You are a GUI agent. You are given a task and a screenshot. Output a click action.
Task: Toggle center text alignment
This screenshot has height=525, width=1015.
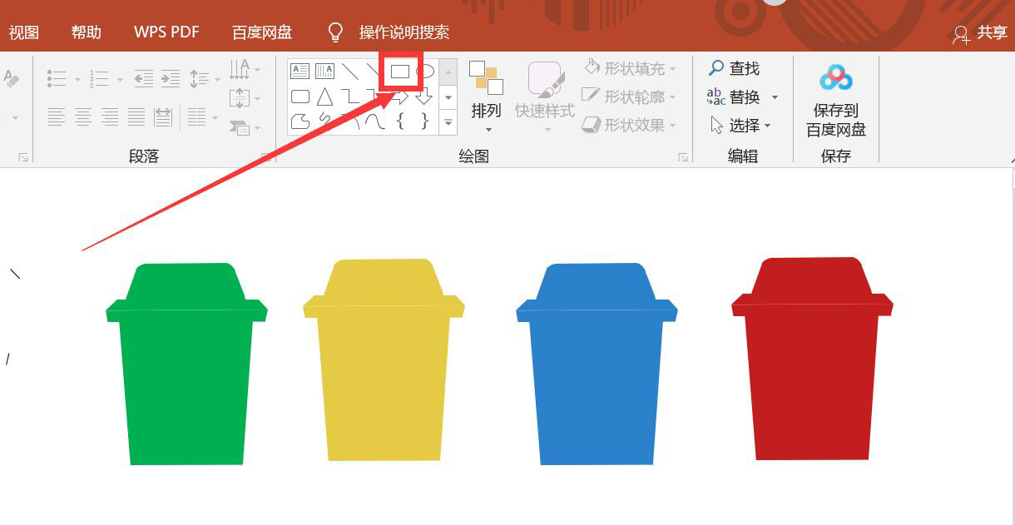pos(83,116)
